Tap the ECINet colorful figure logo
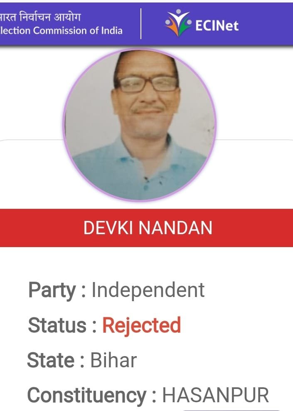 (x=178, y=22)
